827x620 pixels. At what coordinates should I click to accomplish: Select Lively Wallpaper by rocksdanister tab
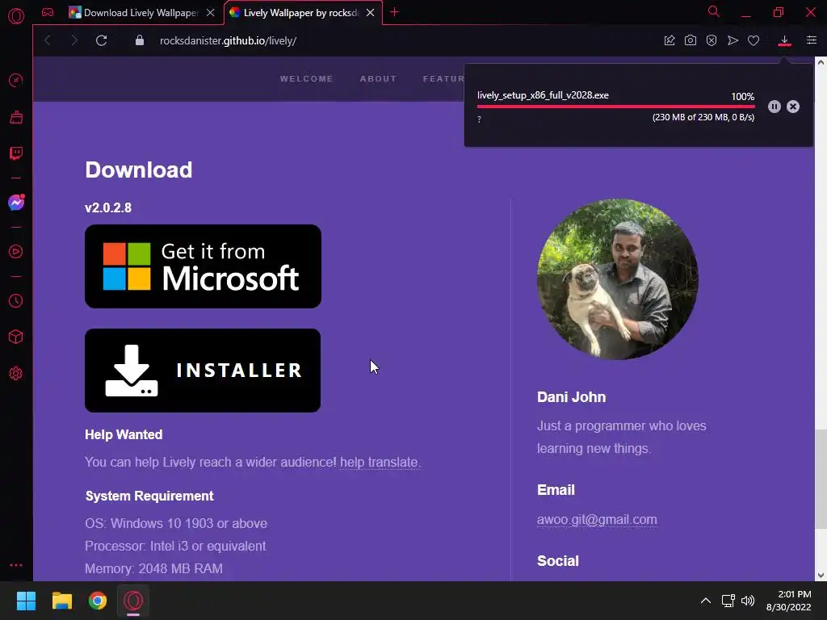coord(304,13)
